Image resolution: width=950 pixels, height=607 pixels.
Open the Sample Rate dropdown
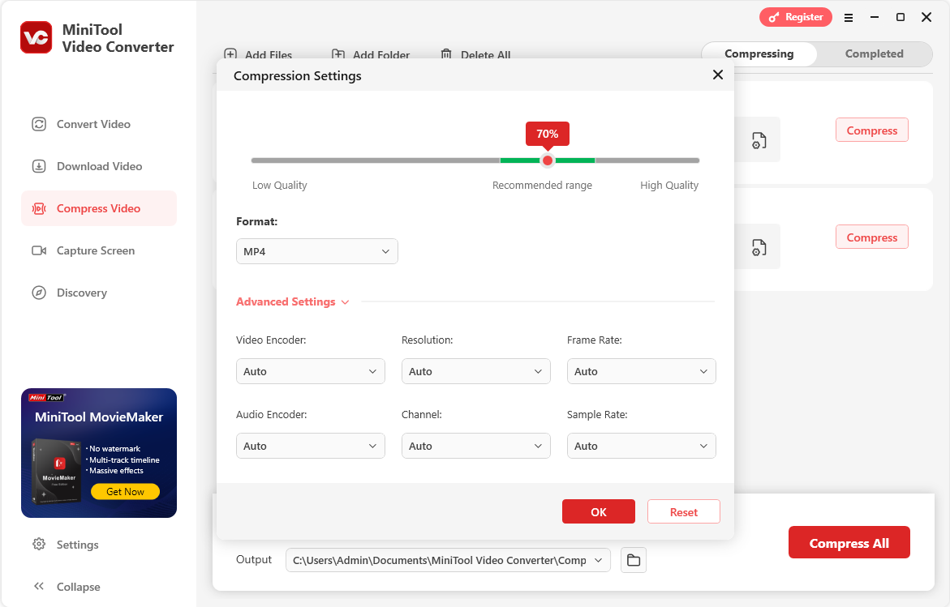pyautogui.click(x=641, y=446)
